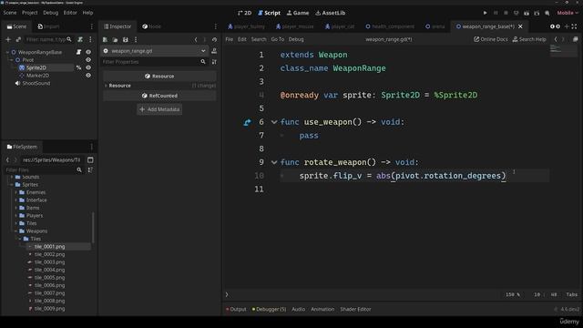
Task: Click the node filter search field
Action: pyautogui.click(x=48, y=39)
